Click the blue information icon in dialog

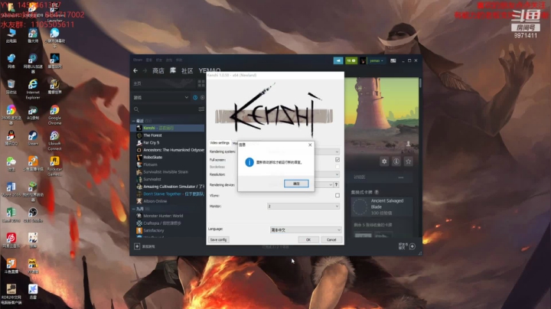[x=249, y=162]
